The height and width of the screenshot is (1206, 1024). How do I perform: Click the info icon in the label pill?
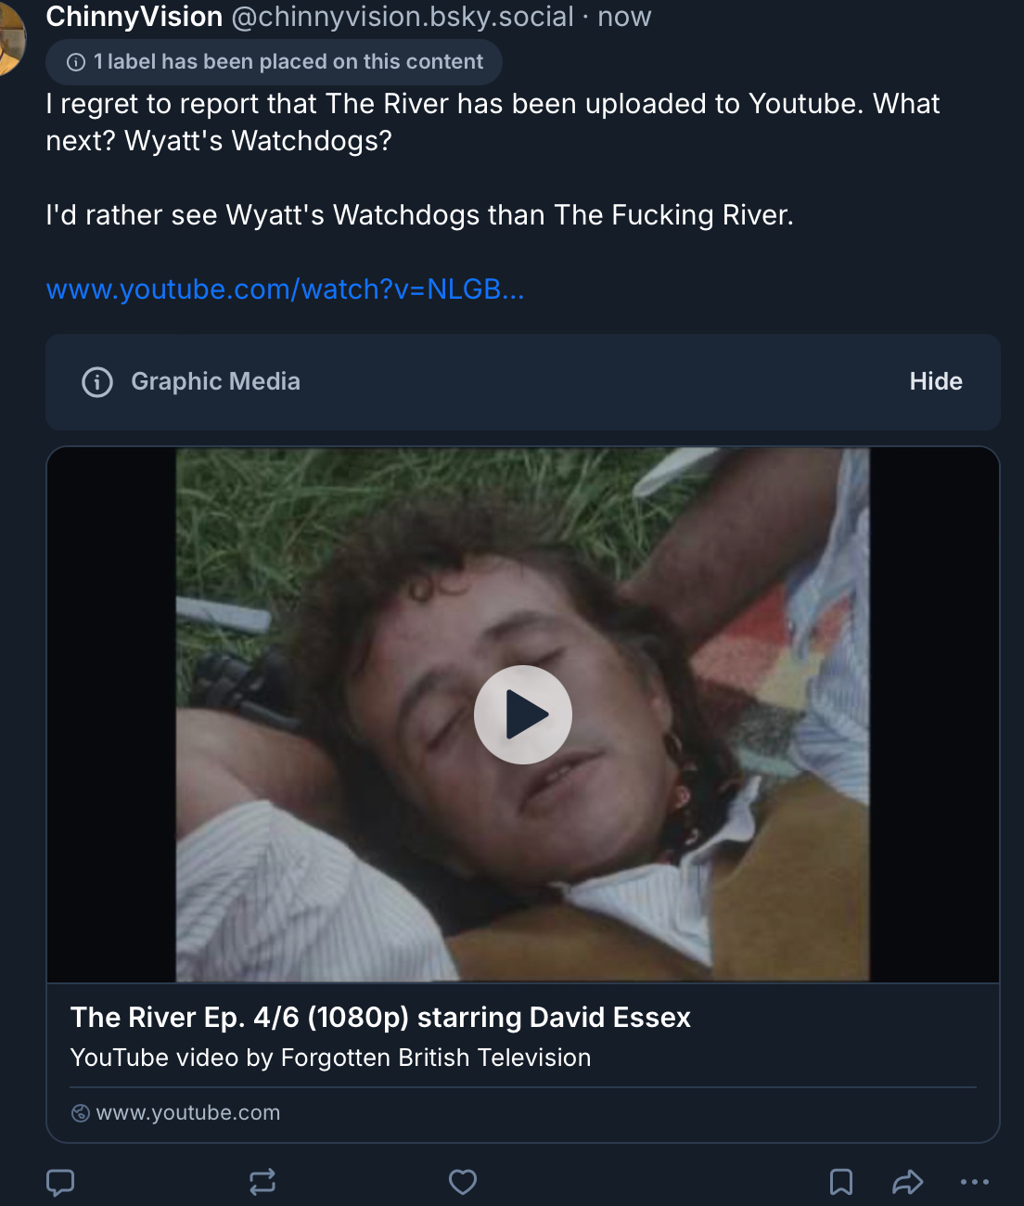coord(77,62)
